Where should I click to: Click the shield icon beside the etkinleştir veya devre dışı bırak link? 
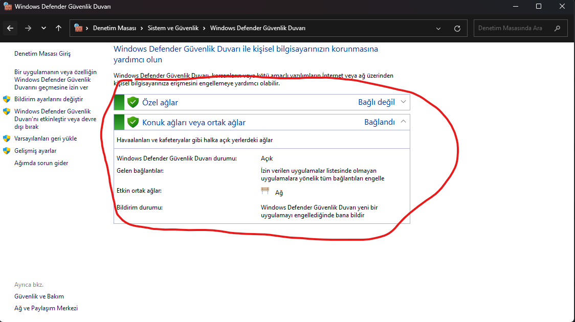coord(7,111)
